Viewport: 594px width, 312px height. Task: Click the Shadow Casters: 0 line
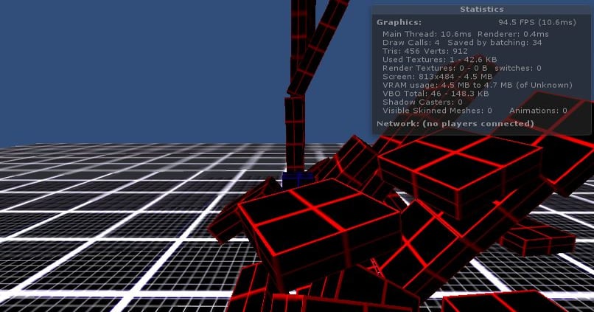click(x=422, y=102)
